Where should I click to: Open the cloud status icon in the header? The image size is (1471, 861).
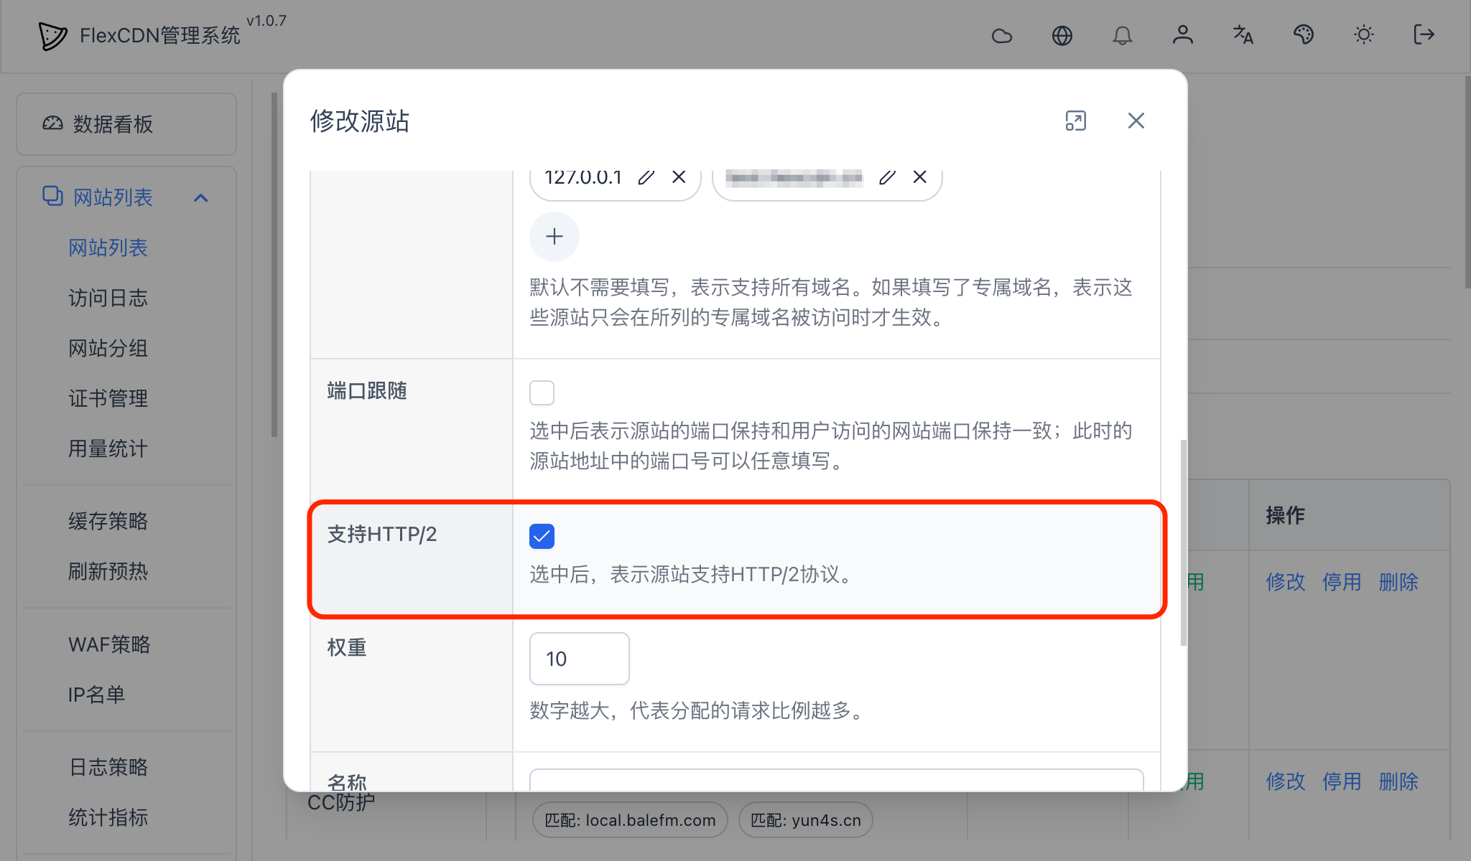[1001, 35]
